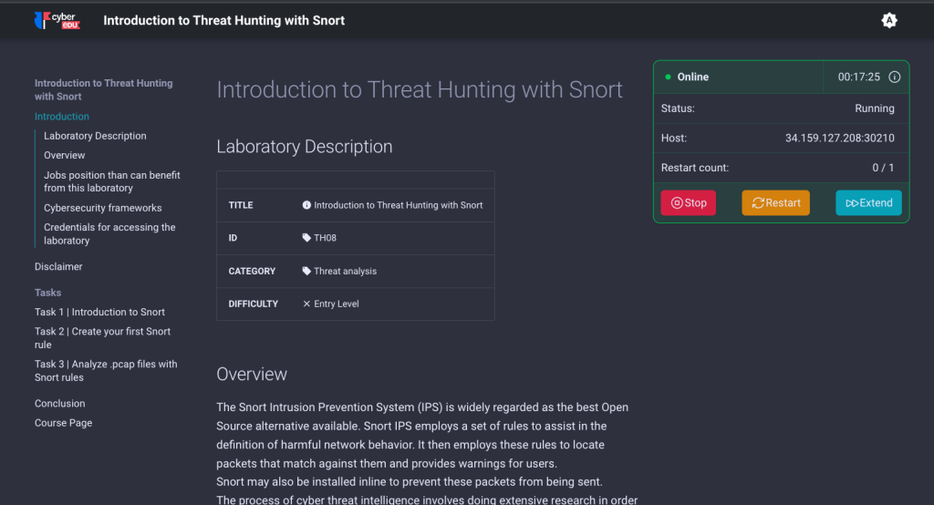Select Disclaimer in the sidebar
Image resolution: width=934 pixels, height=505 pixels.
[x=58, y=266]
